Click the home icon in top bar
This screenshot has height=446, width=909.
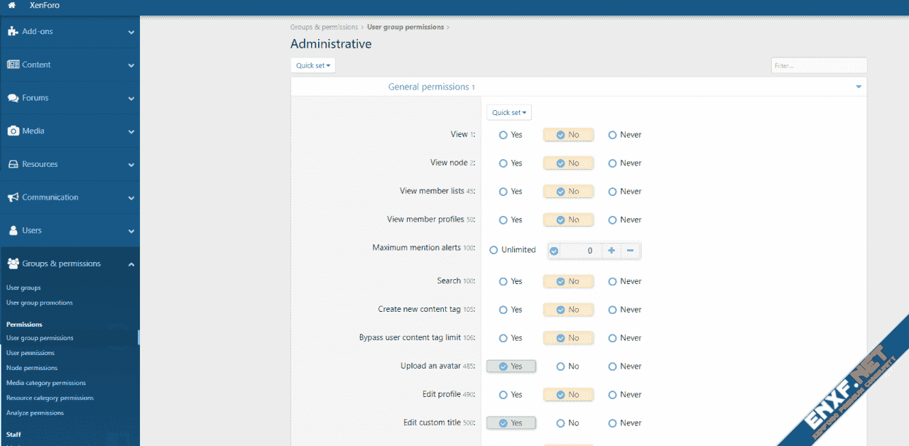[12, 6]
